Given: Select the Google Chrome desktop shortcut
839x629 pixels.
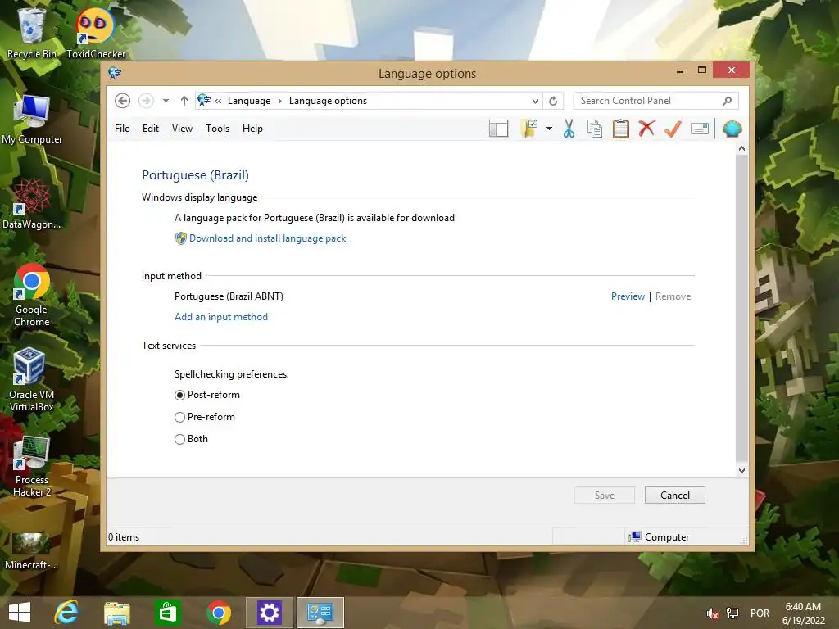Looking at the screenshot, I should (32, 295).
